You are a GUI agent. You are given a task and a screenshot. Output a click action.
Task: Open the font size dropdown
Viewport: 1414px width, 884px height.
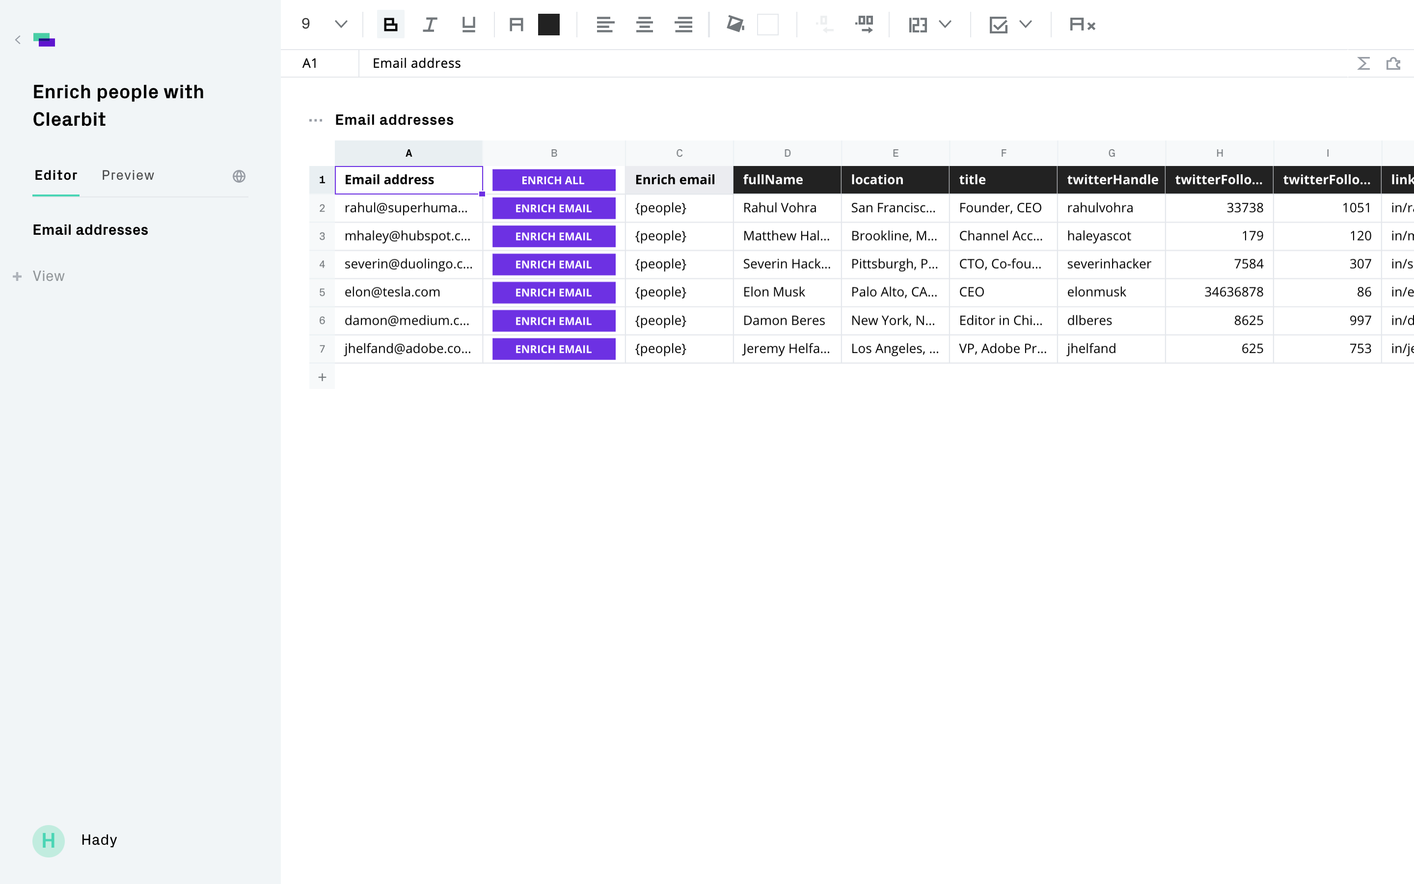(x=341, y=25)
